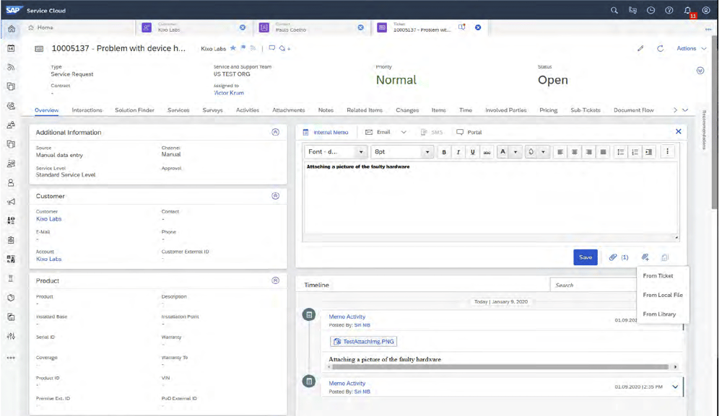Expand the second Memo Activity entry
Image resolution: width=722 pixels, height=416 pixels.
[675, 386]
